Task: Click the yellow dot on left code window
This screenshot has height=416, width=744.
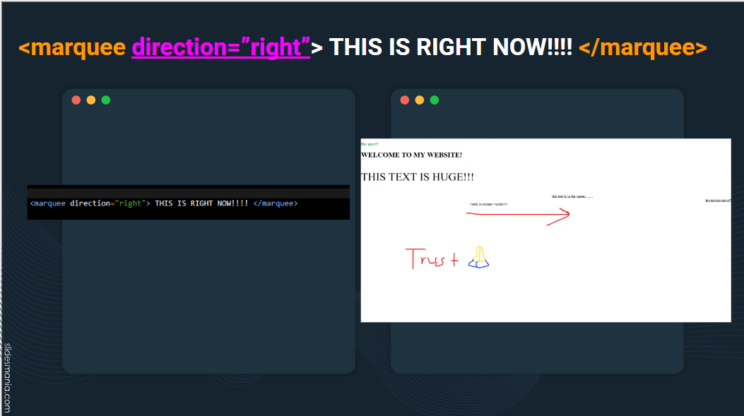Action: 91,100
